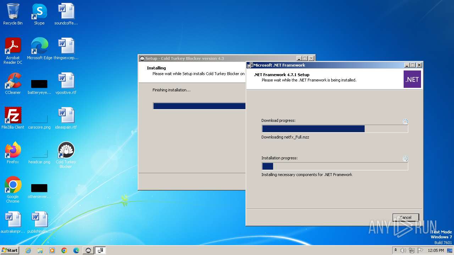Select FileZilla Client desktop shortcut
Viewport: 454px width, 255px height.
[13, 118]
